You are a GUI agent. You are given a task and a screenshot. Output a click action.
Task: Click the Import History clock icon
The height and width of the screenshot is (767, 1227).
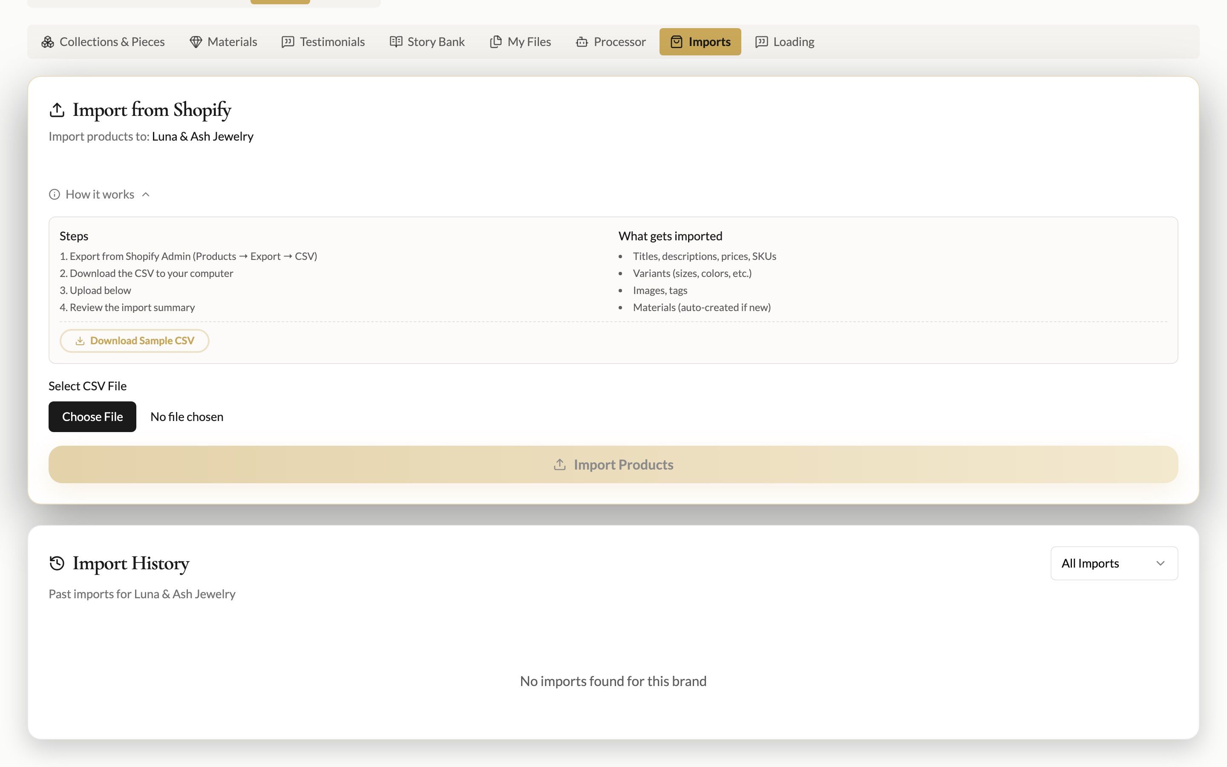point(57,563)
